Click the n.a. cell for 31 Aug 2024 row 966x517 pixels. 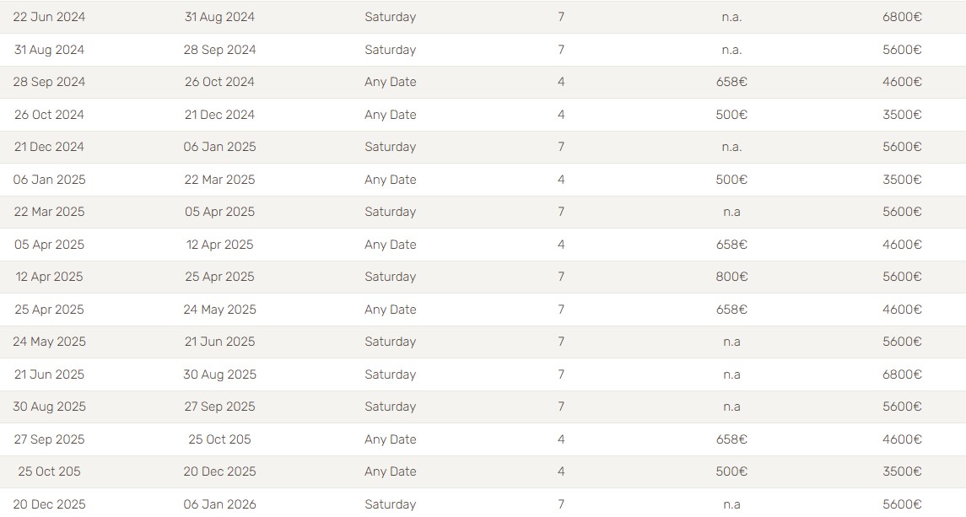click(731, 50)
